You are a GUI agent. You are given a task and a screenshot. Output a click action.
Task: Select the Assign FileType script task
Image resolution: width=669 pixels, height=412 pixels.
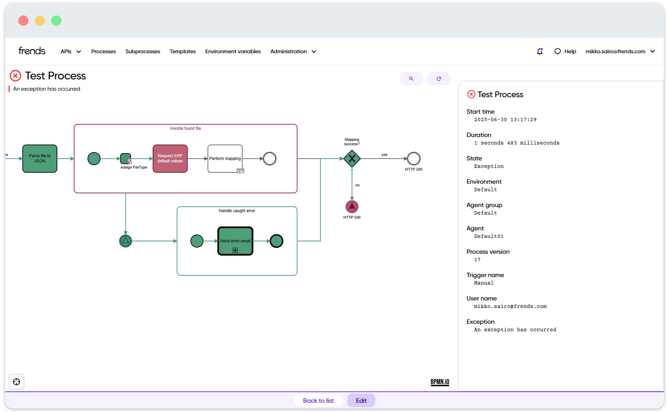[126, 159]
